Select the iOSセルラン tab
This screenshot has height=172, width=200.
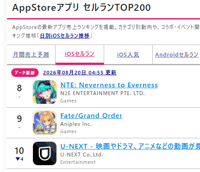79,54
